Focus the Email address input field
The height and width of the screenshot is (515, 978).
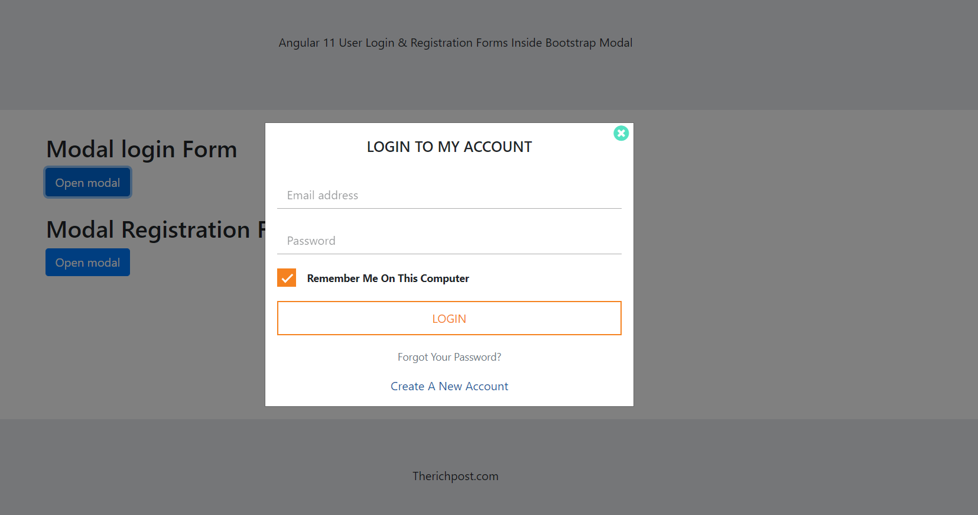click(449, 195)
